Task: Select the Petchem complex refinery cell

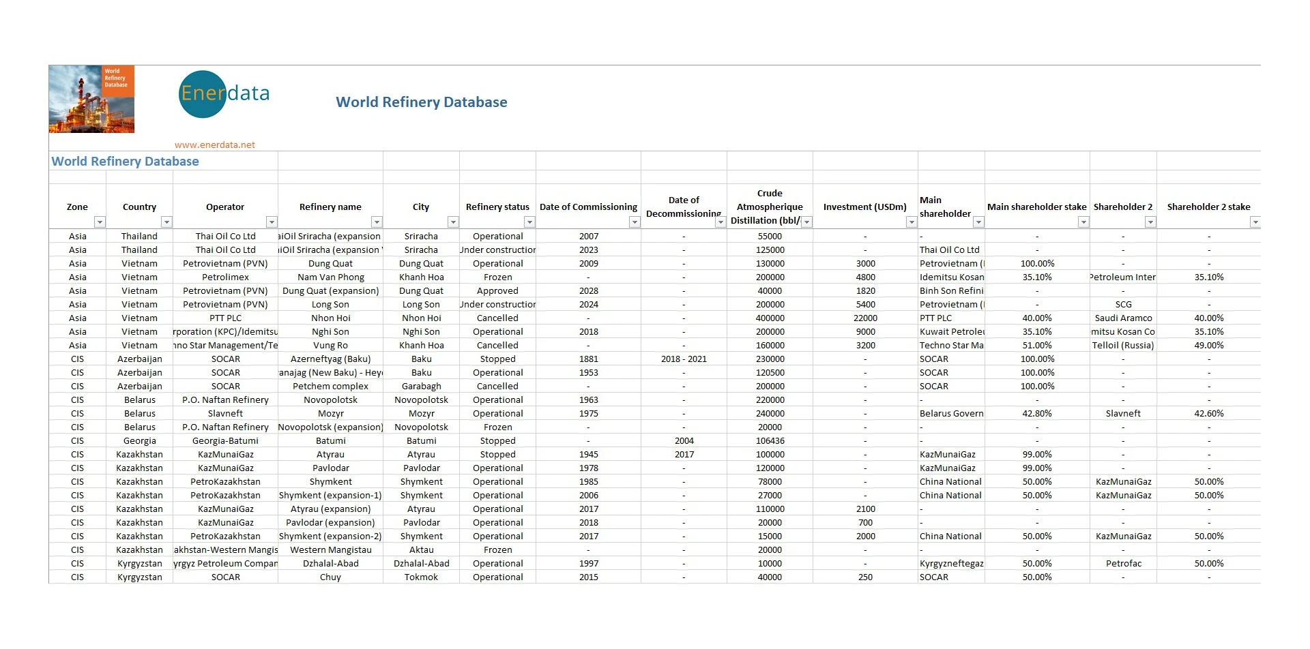Action: point(330,386)
